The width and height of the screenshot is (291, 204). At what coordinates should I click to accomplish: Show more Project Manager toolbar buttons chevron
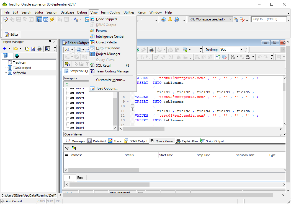[55, 49]
